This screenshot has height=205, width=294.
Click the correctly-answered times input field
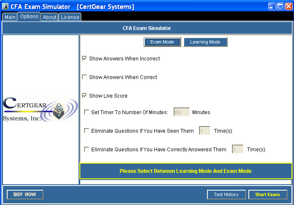click(237, 149)
